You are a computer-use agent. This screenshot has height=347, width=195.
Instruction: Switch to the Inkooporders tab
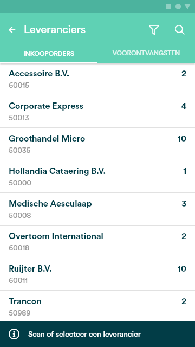[x=49, y=53]
